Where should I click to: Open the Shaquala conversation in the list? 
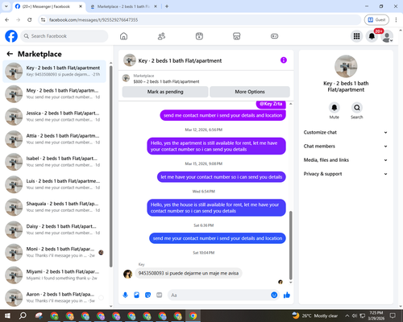click(x=54, y=207)
